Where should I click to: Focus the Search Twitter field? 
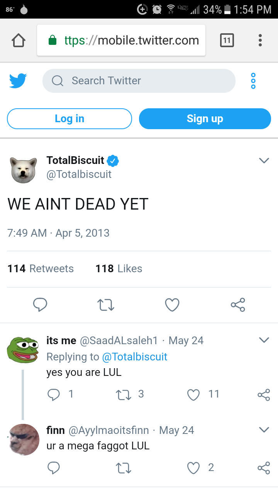click(139, 81)
